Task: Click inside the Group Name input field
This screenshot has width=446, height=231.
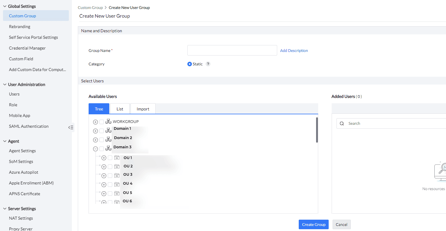Action: 232,50
